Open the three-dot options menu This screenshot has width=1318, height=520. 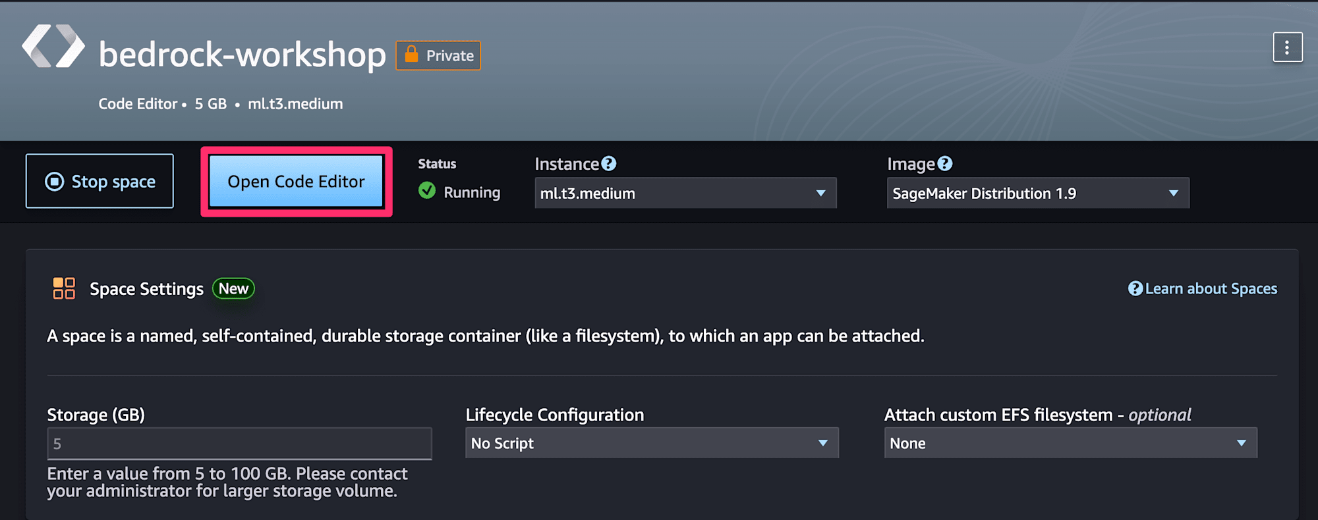point(1288,47)
